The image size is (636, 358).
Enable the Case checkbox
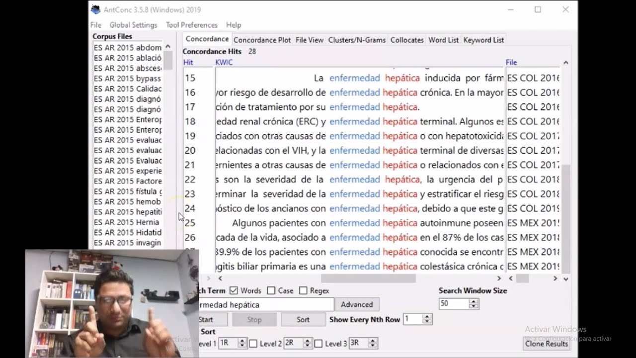(x=271, y=290)
